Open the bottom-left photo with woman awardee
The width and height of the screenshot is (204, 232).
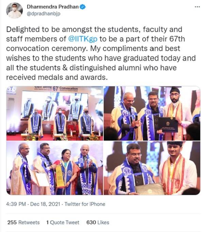pos(54,168)
